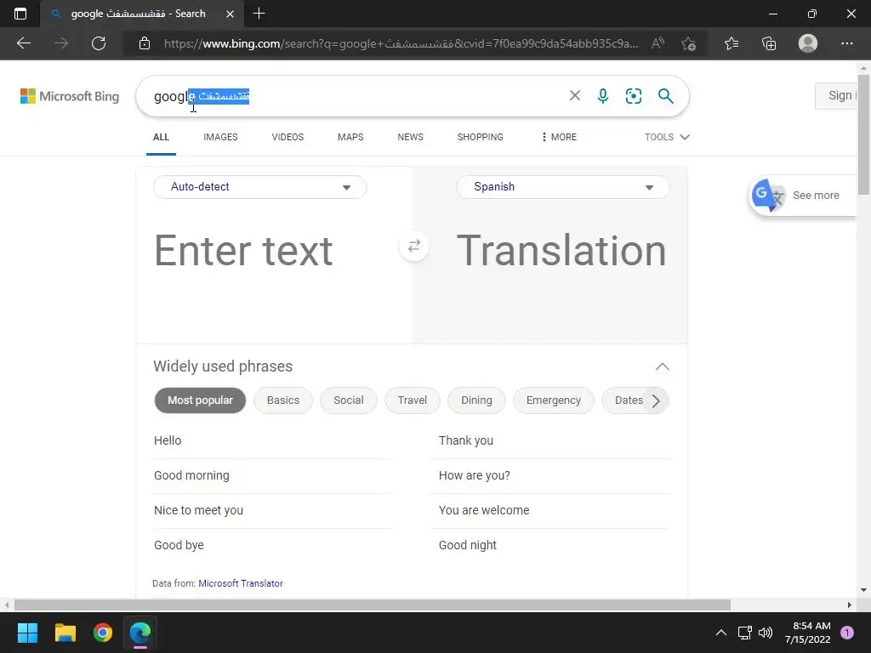
Task: Switch to the Videos tab
Action: click(x=287, y=137)
